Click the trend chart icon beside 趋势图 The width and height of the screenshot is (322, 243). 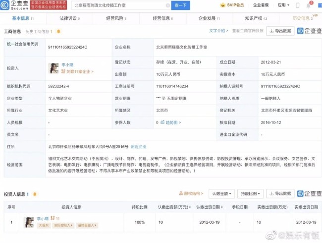(162, 122)
